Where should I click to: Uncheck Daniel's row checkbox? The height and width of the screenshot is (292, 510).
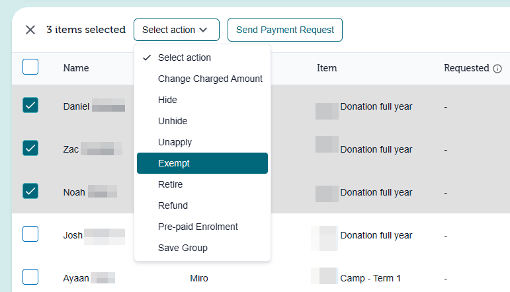tap(30, 105)
